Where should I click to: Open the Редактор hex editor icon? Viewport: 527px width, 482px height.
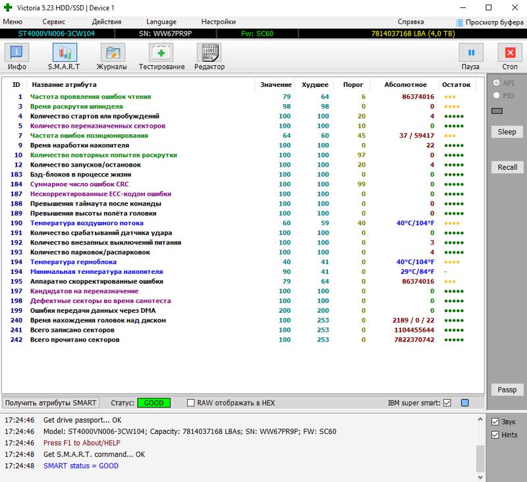tap(209, 53)
